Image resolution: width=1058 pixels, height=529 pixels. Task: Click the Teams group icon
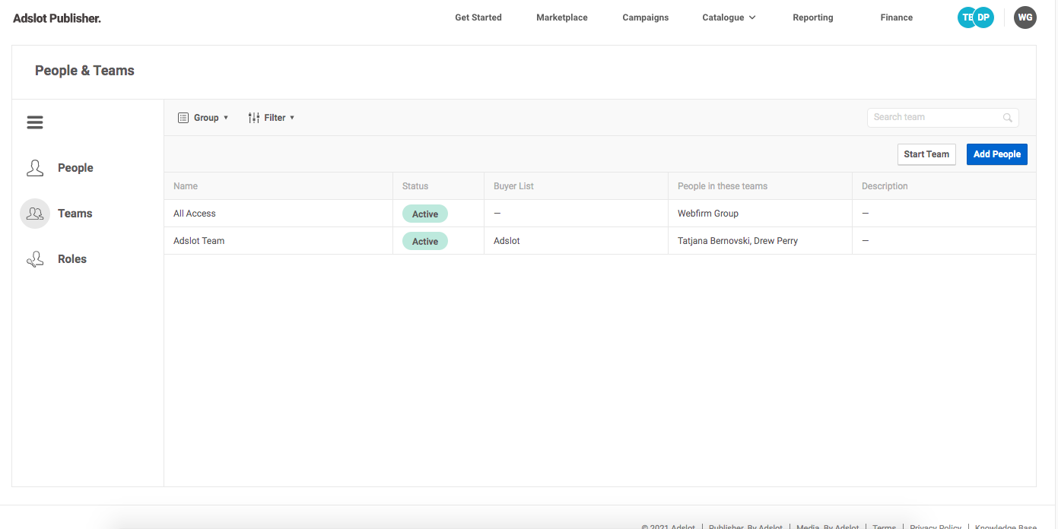pos(35,214)
